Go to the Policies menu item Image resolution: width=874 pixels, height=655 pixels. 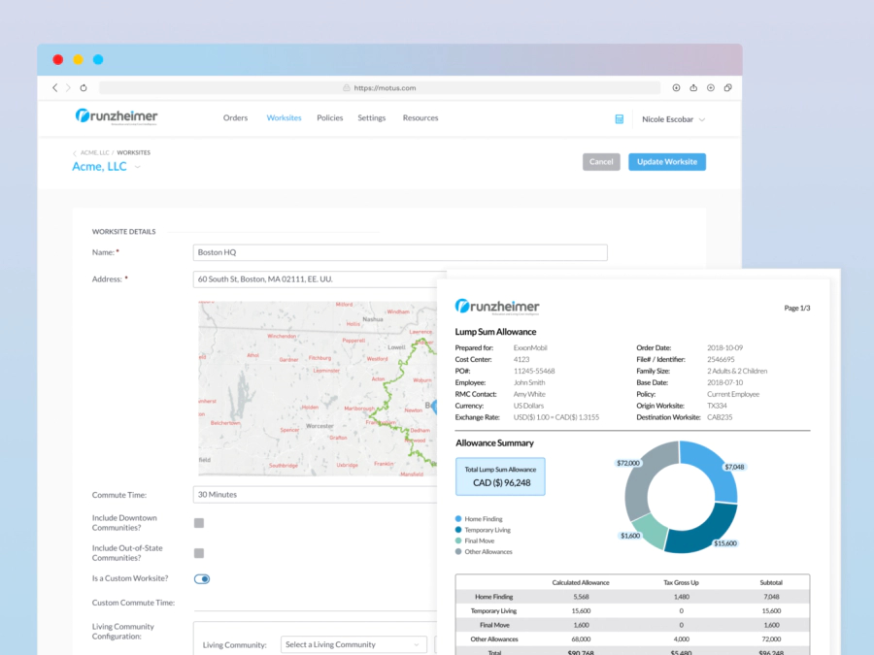coord(329,118)
